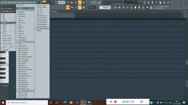
Task: Open Target channel menu entry
Action: tap(8, 39)
